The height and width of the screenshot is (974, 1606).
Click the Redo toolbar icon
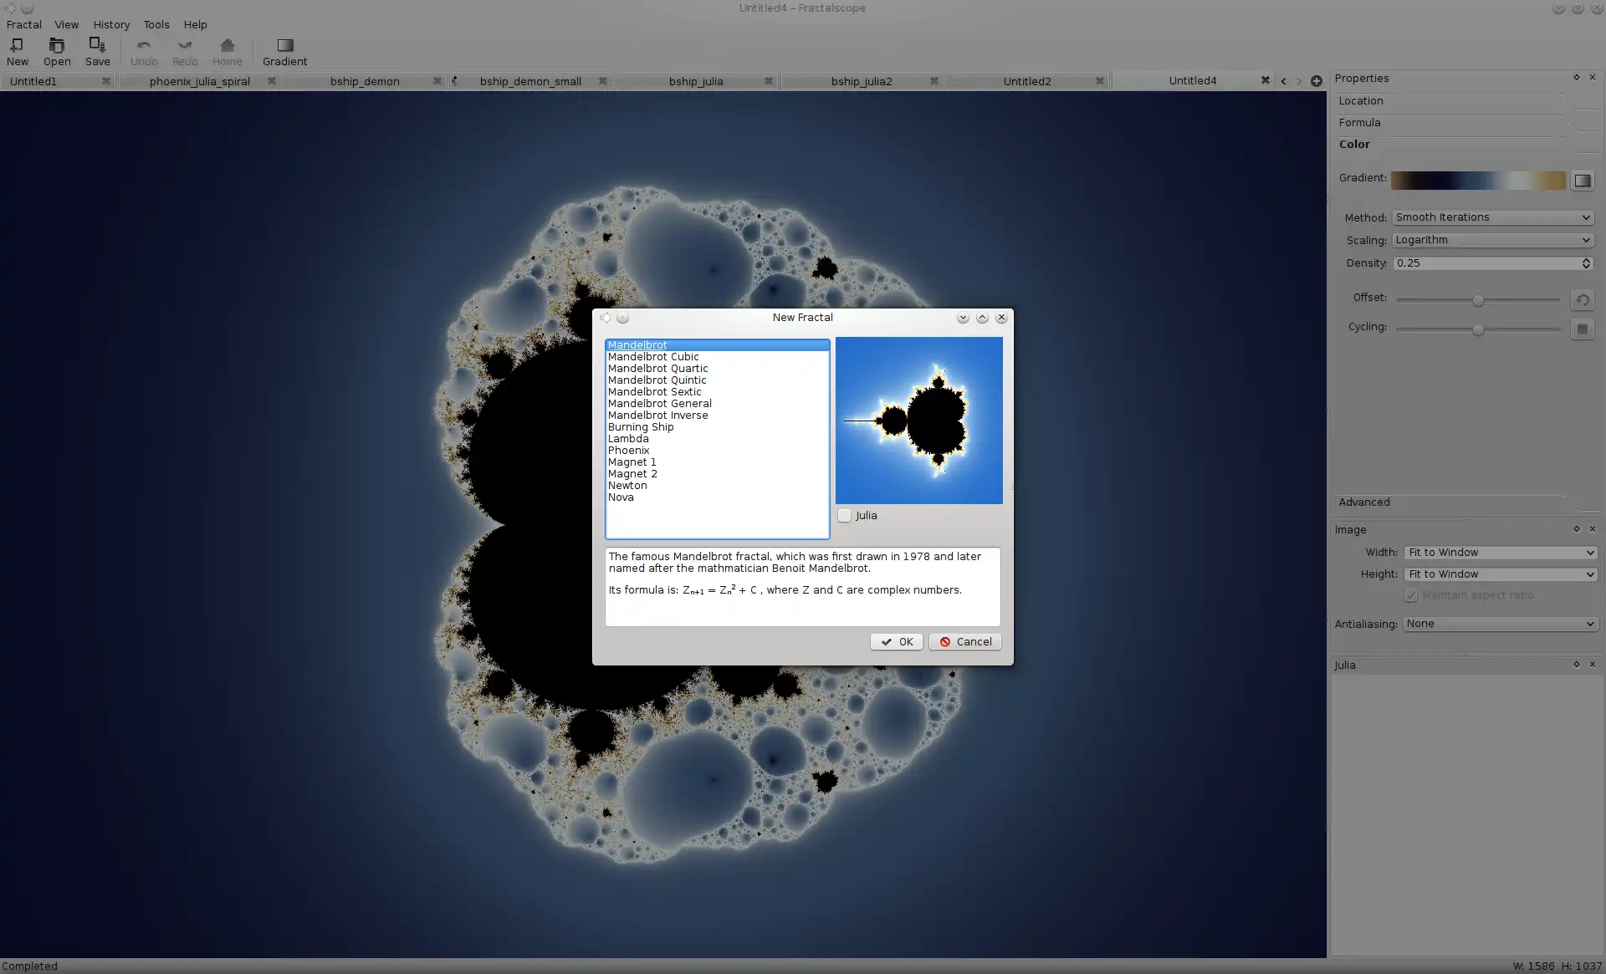tap(182, 50)
